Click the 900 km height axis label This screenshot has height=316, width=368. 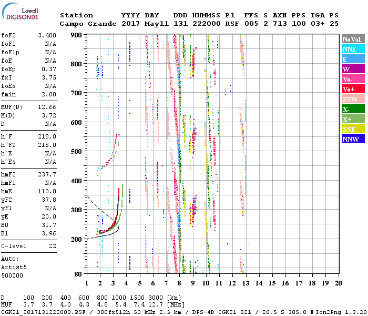coord(77,35)
